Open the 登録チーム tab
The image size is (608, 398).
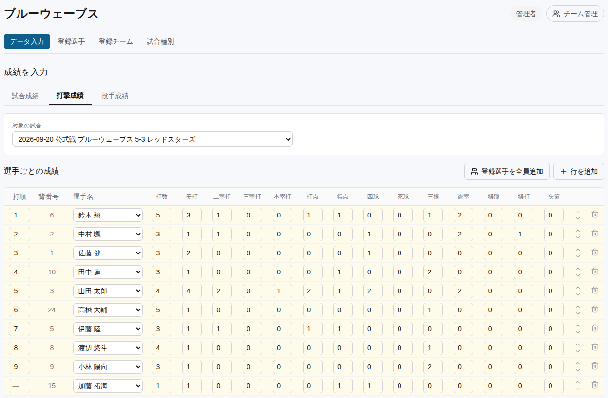[x=116, y=41]
